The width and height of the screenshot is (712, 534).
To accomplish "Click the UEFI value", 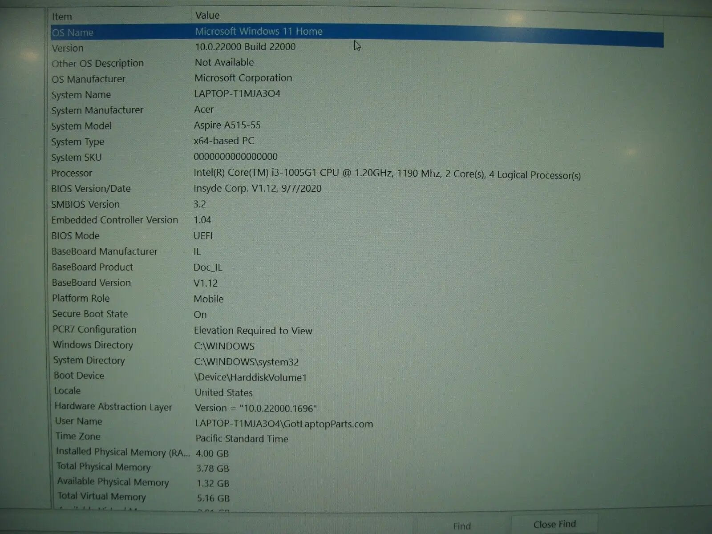I will tap(203, 236).
